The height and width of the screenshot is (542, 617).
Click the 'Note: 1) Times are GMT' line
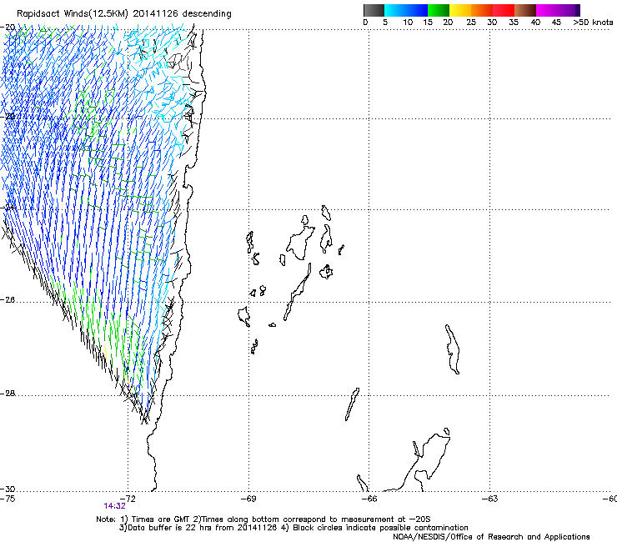coord(263,519)
